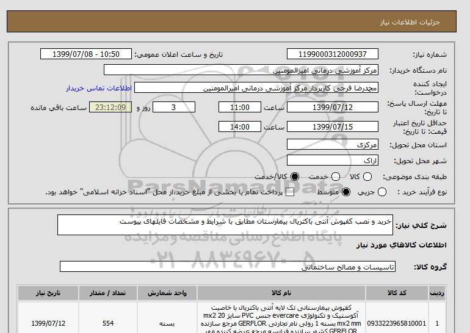Click general need description text box

pos(225,225)
